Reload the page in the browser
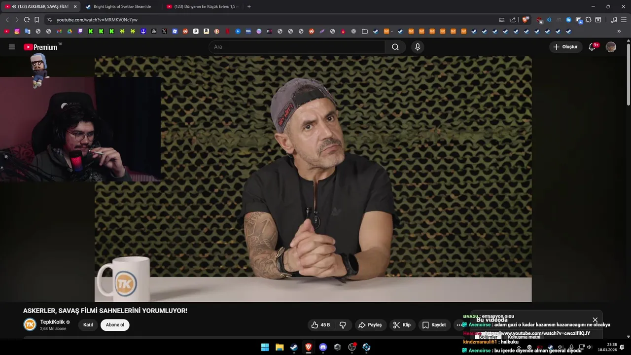The width and height of the screenshot is (631, 355). tap(27, 20)
